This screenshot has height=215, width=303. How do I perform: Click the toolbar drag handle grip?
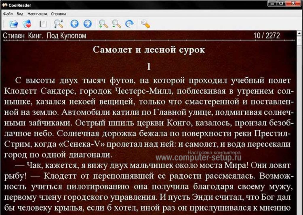click(4, 24)
